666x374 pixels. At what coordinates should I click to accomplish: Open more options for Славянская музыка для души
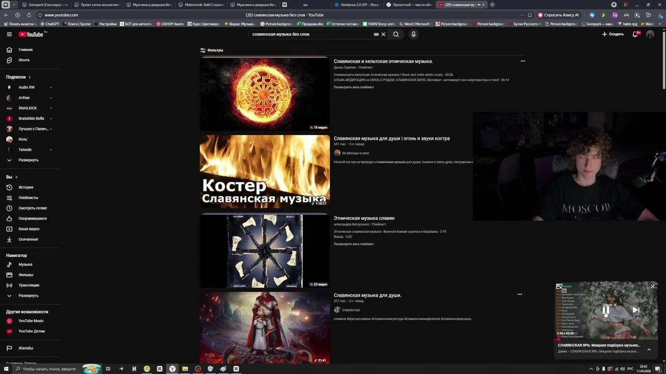coord(520,295)
